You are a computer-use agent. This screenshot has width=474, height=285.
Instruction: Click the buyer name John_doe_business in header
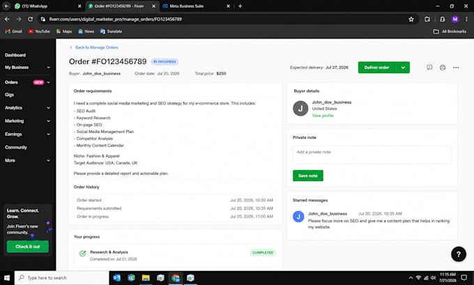[101, 73]
